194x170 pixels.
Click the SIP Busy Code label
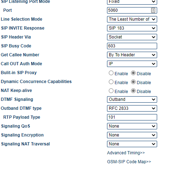pos(16,46)
